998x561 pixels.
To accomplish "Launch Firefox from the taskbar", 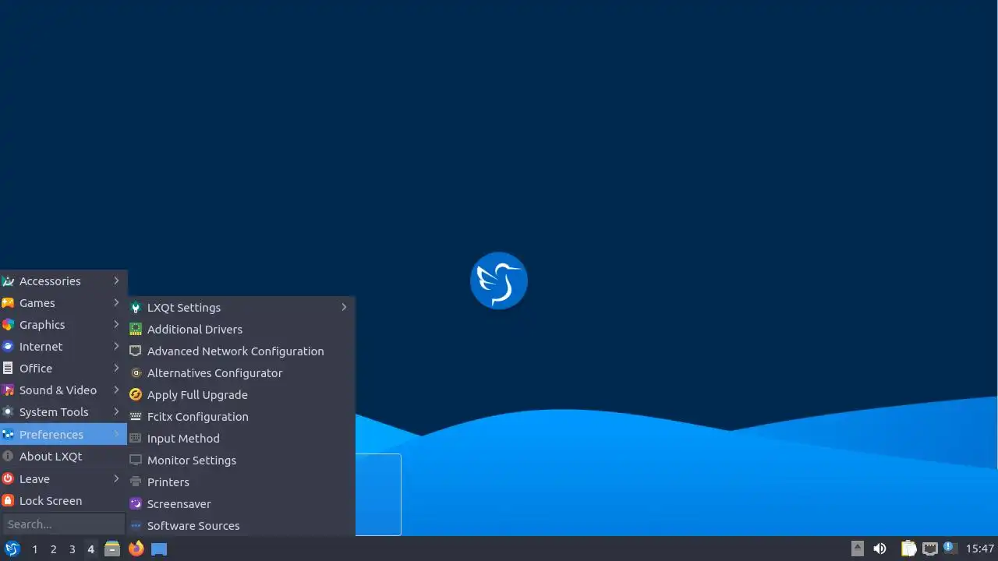I will tap(136, 549).
